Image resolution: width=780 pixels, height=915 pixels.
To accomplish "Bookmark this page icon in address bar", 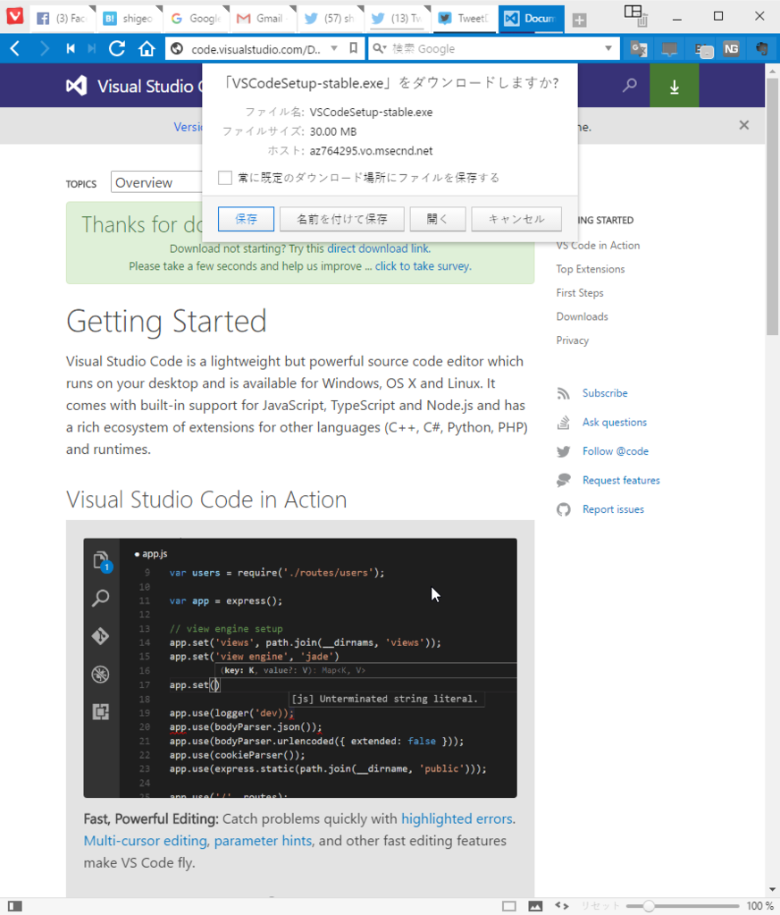I will pos(353,48).
